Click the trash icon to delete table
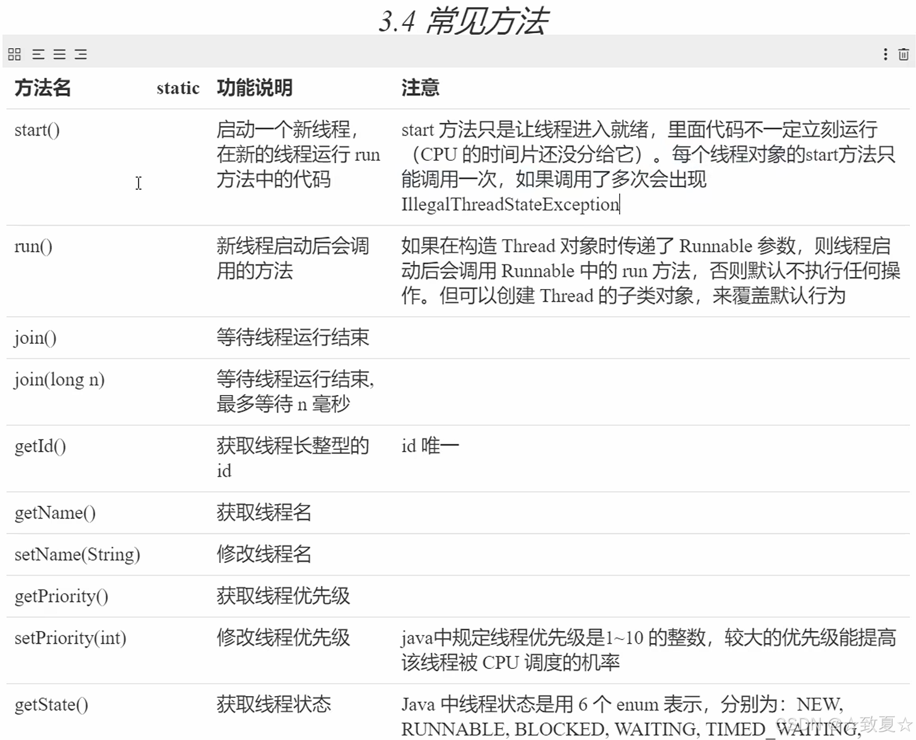916x740 pixels. pyautogui.click(x=903, y=54)
